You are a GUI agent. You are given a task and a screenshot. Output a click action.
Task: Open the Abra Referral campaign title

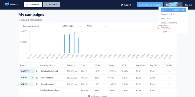coord(47,78)
